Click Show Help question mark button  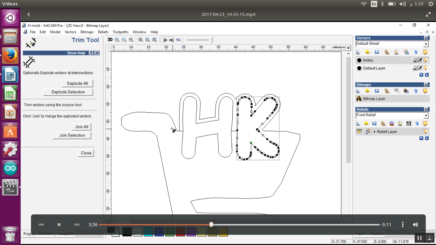tap(91, 53)
